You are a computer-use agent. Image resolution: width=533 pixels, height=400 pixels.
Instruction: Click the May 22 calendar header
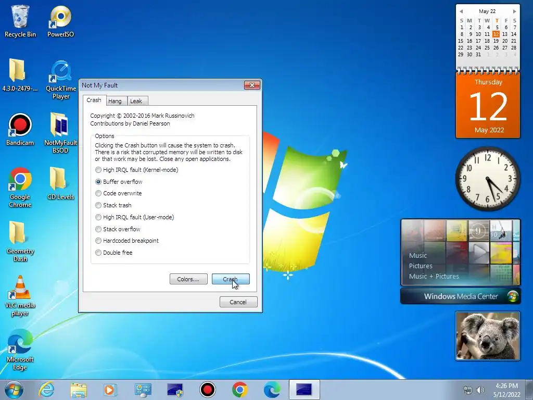(x=487, y=11)
